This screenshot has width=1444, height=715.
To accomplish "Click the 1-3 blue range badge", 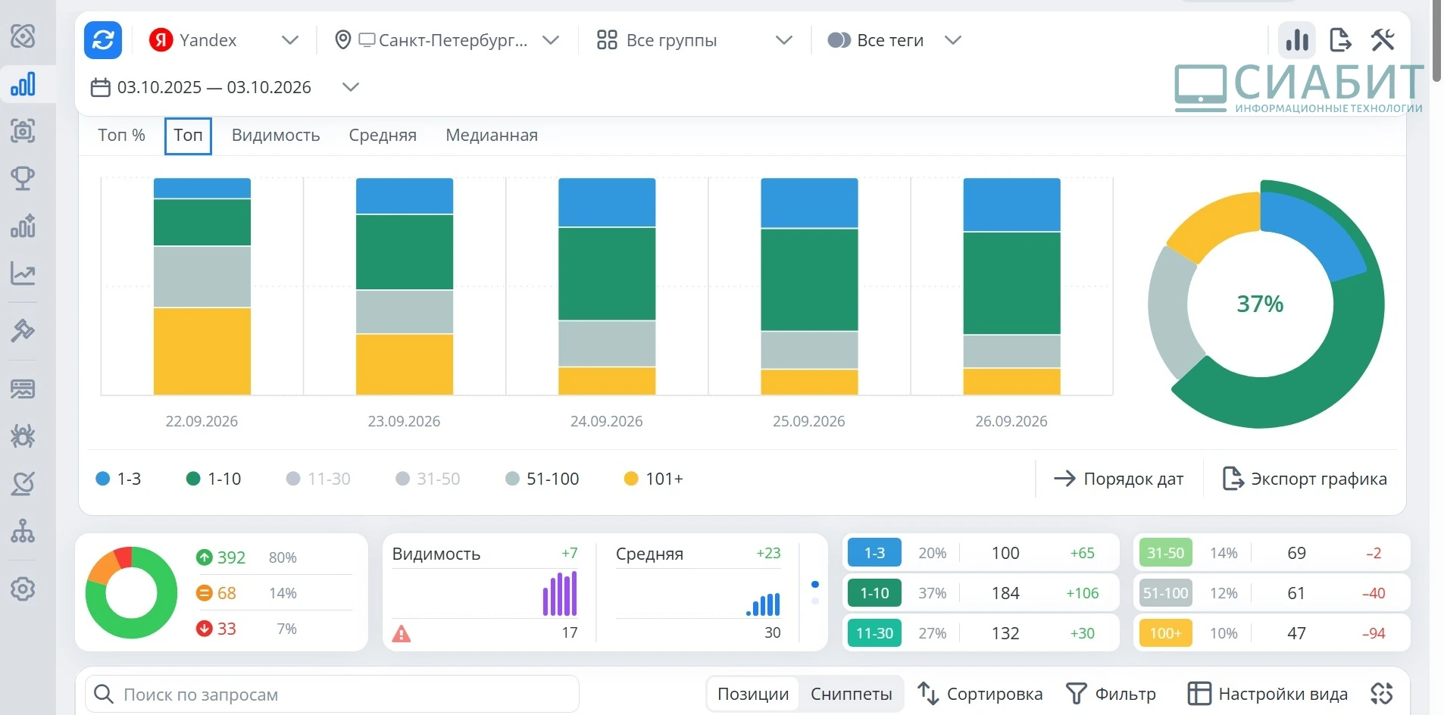I will 874,553.
